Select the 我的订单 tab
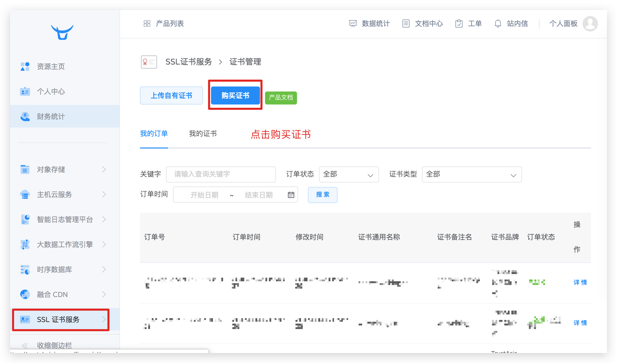 click(154, 133)
